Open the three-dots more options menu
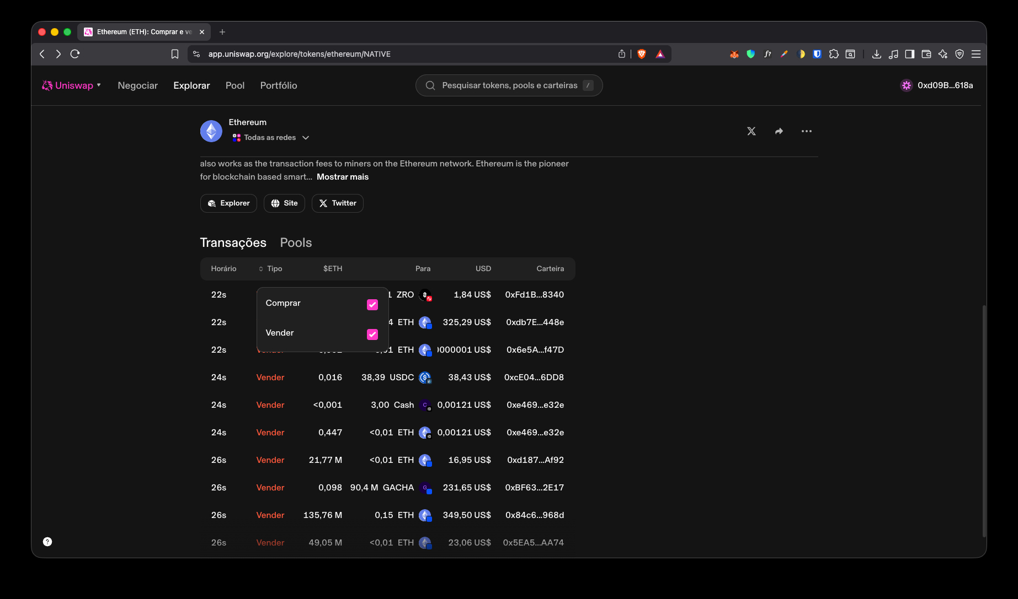The width and height of the screenshot is (1018, 599). 807,131
